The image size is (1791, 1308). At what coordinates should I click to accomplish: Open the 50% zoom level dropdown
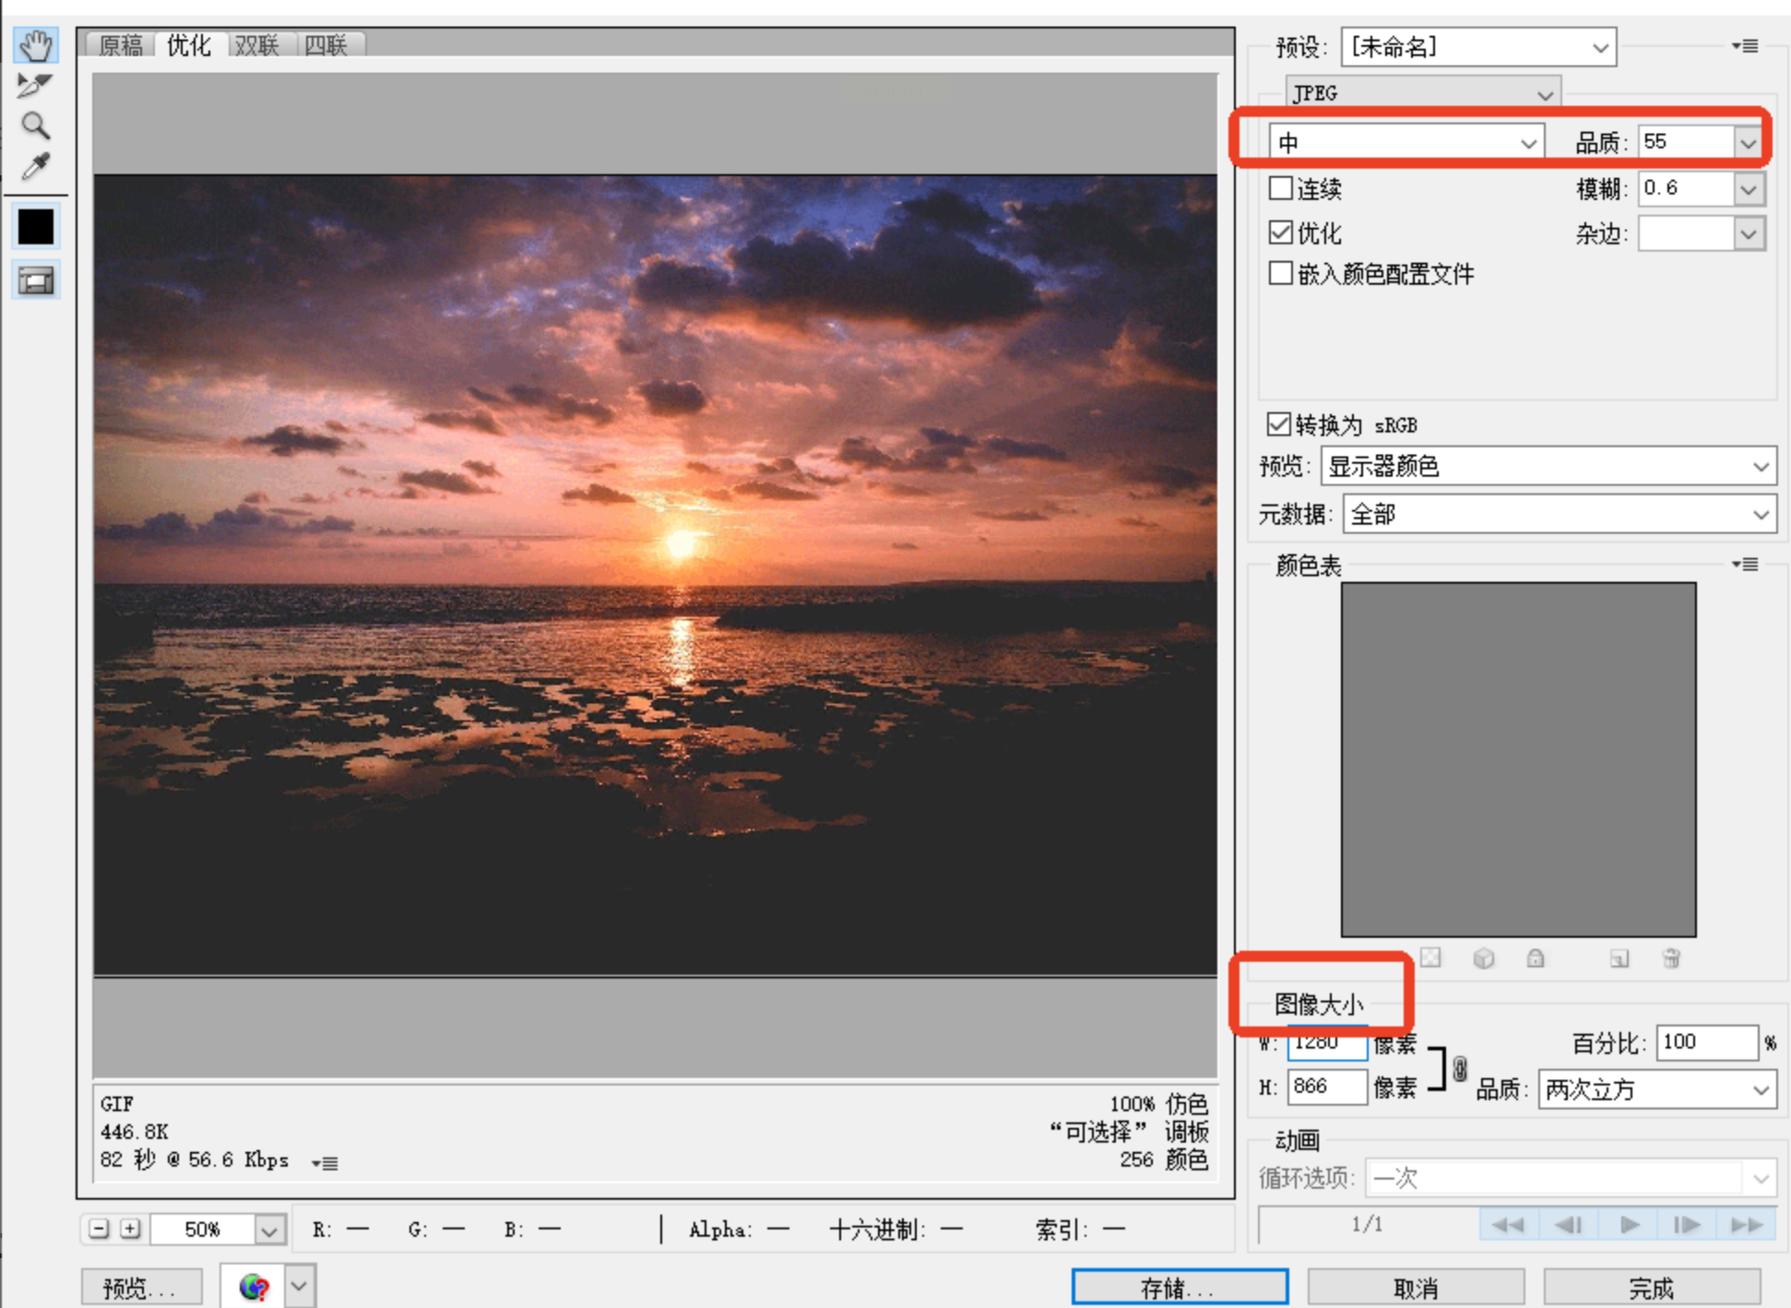(x=269, y=1230)
